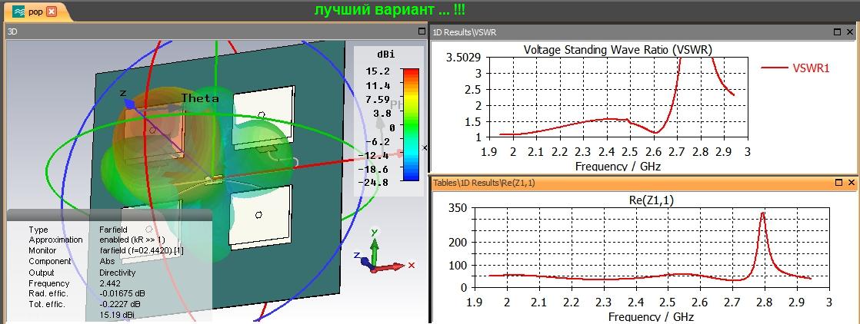Click the 'Voltage Standing Wave Ratio (VSWR)' plot title
The image size is (860, 324).
coord(618,50)
